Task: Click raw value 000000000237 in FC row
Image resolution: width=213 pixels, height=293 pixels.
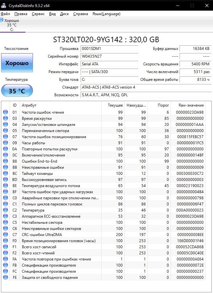Action: click(190, 271)
